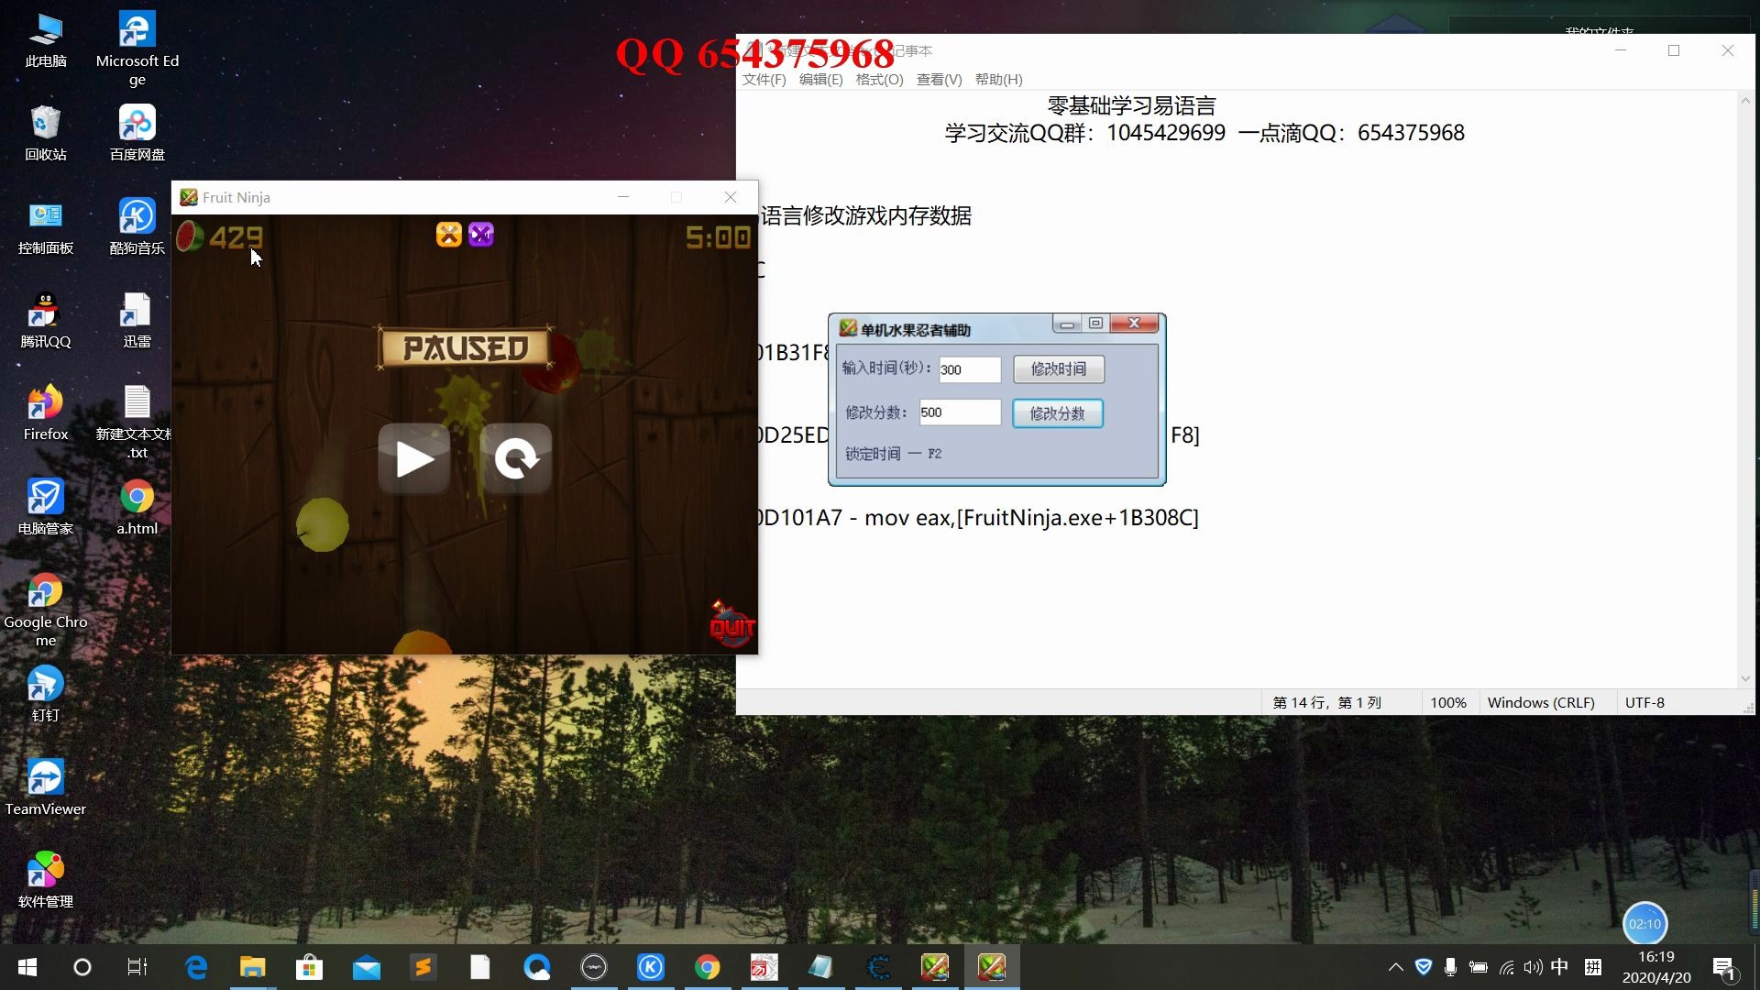Open 百度网盘 desktop icon
This screenshot has height=990, width=1760.
click(137, 134)
